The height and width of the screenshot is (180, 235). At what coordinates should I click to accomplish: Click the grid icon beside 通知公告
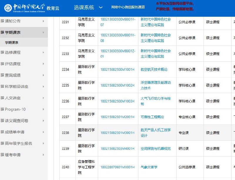click(x=2, y=21)
